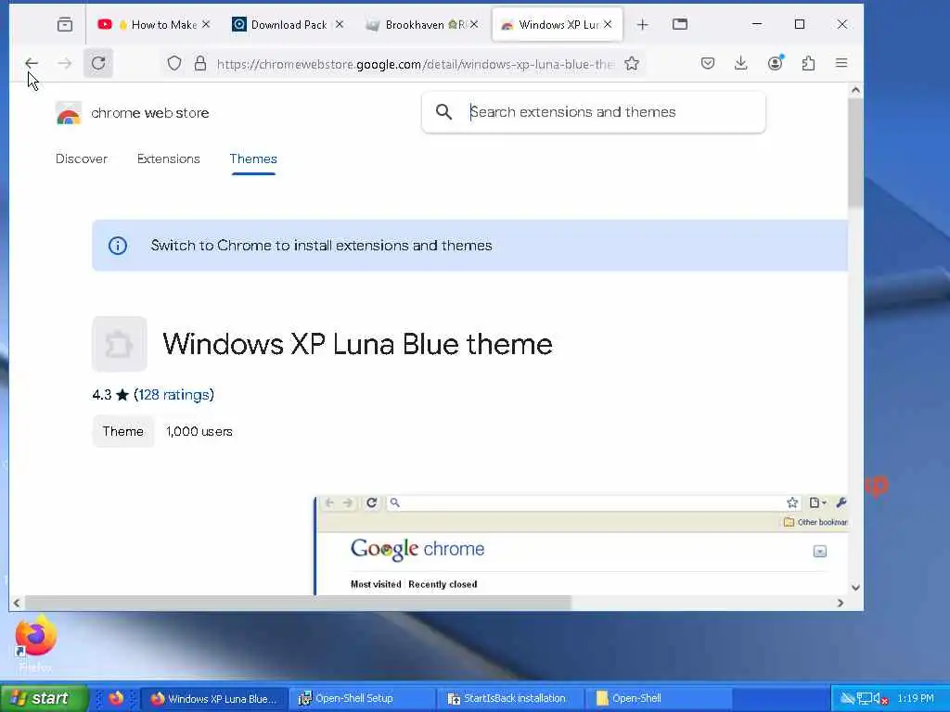Click the chrome web store title link
This screenshot has height=712, width=950.
[149, 113]
